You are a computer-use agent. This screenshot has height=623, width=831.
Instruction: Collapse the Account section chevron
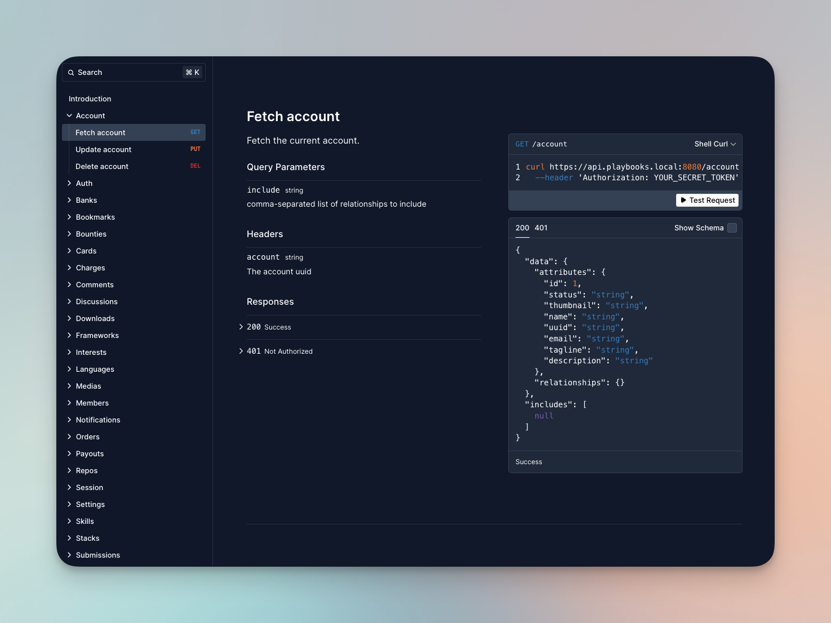click(x=69, y=115)
